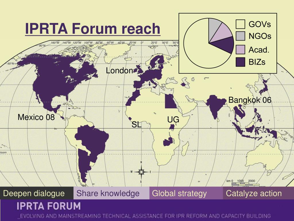Click the BIZs dark purple legend swatch
This screenshot has height=221, width=294.
(x=240, y=62)
